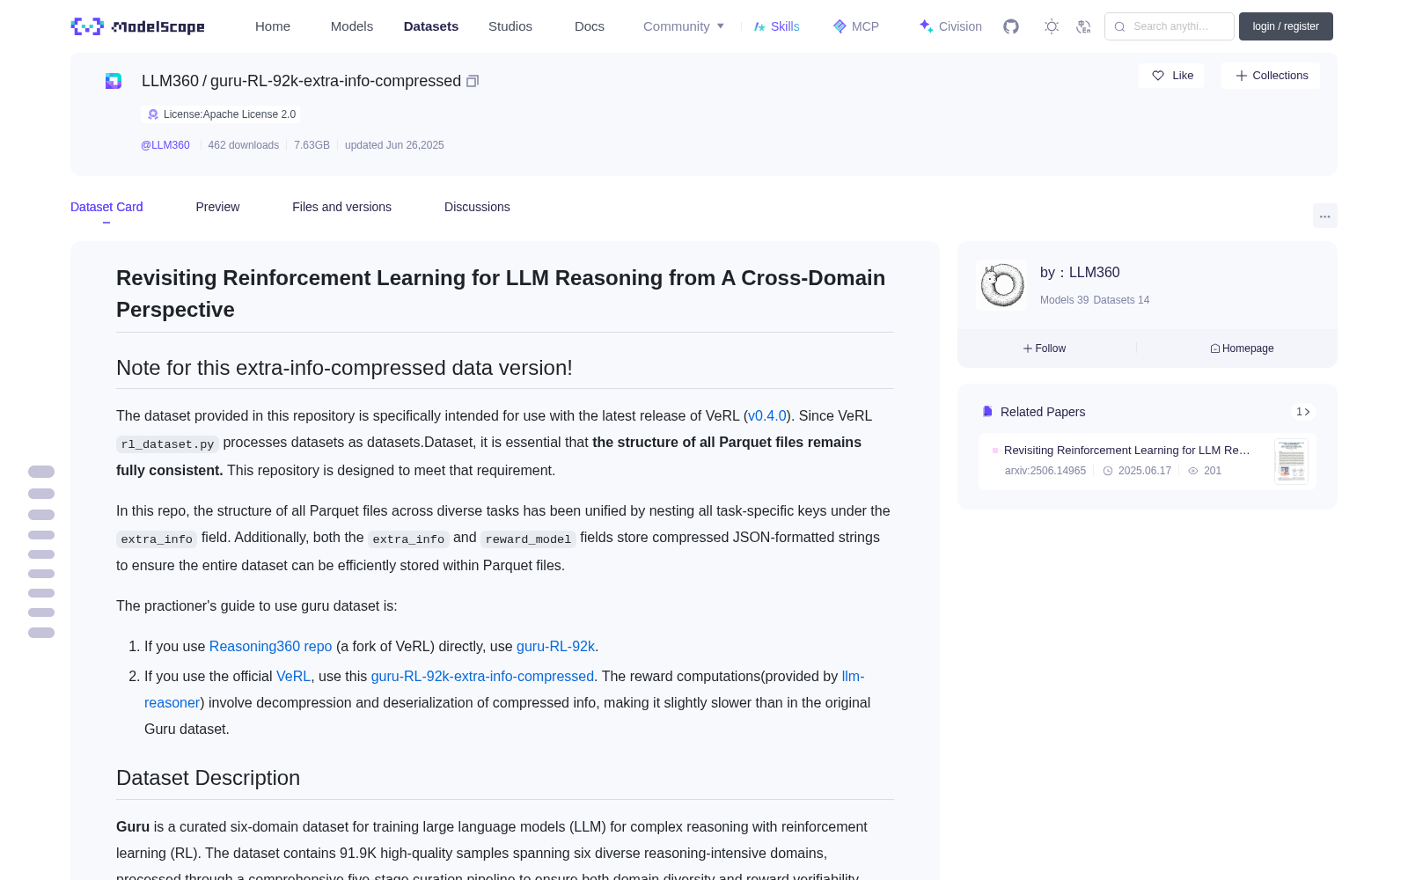Click the Models 39 count
Screen dimensions: 1408x880
click(x=1064, y=300)
